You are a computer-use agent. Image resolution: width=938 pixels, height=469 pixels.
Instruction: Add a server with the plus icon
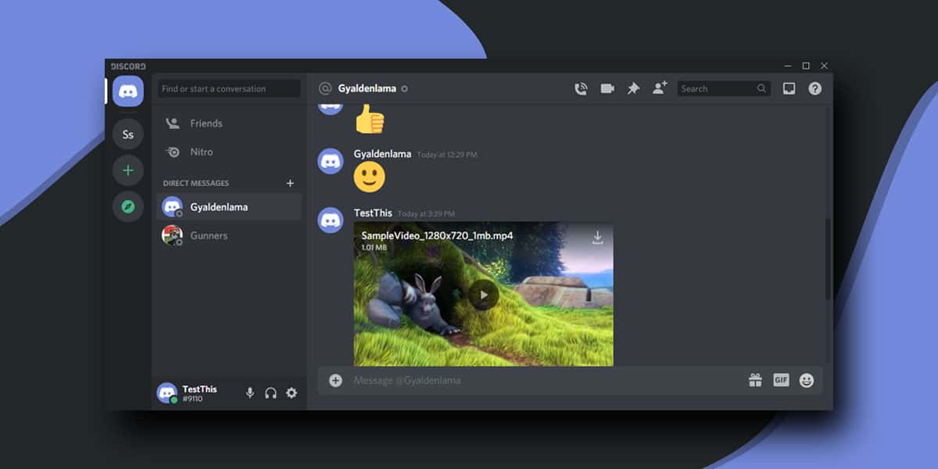point(127,170)
